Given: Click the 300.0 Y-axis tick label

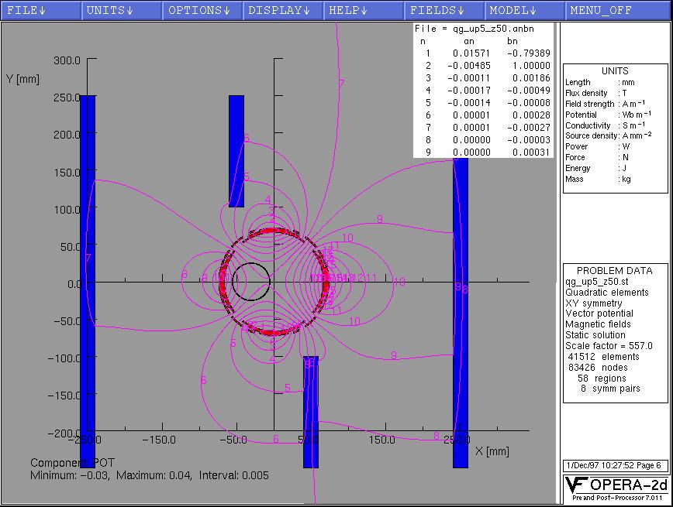Looking at the screenshot, I should pyautogui.click(x=67, y=60).
